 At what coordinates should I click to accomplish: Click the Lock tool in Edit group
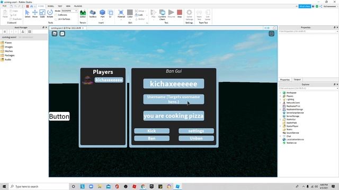point(139,15)
